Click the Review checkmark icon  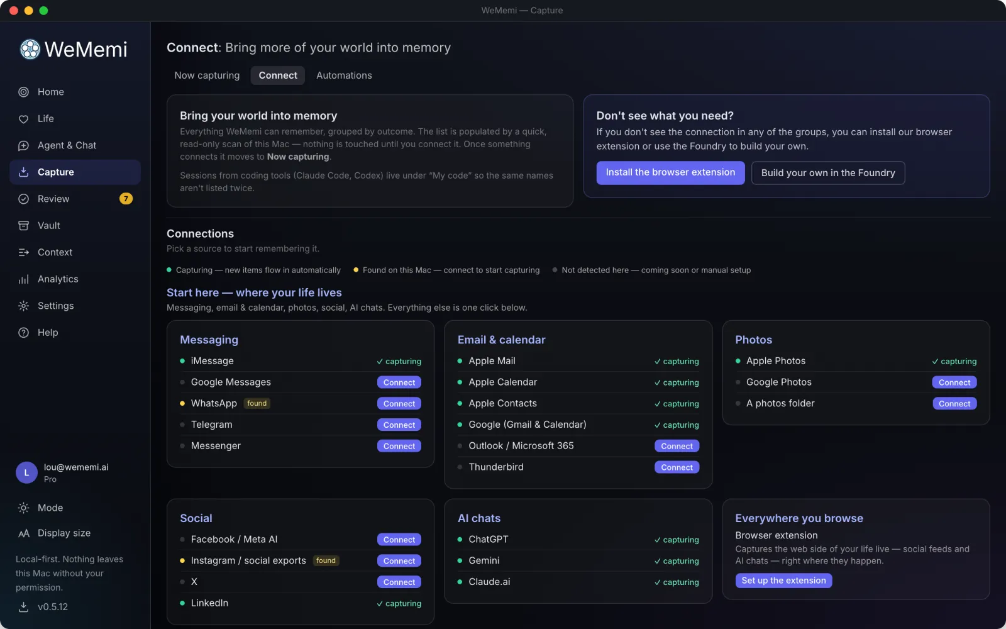point(23,199)
